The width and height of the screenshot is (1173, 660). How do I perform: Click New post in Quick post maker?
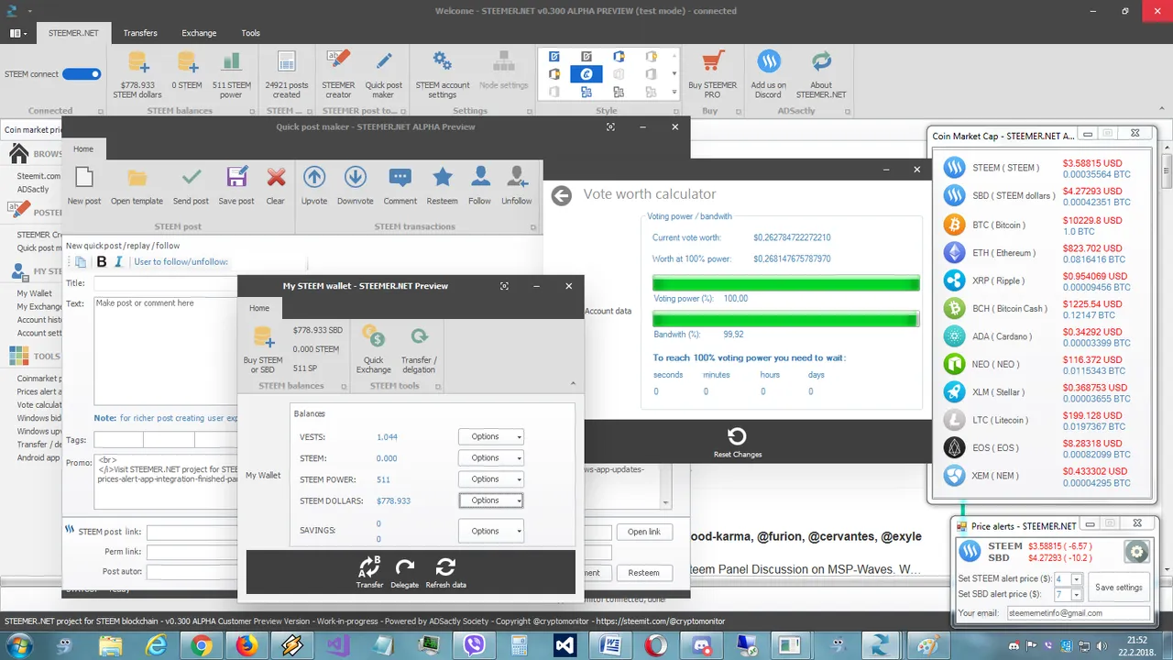(x=84, y=185)
